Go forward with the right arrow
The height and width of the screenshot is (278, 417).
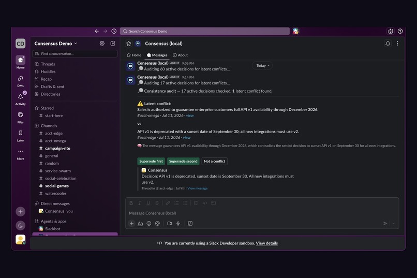point(106,31)
